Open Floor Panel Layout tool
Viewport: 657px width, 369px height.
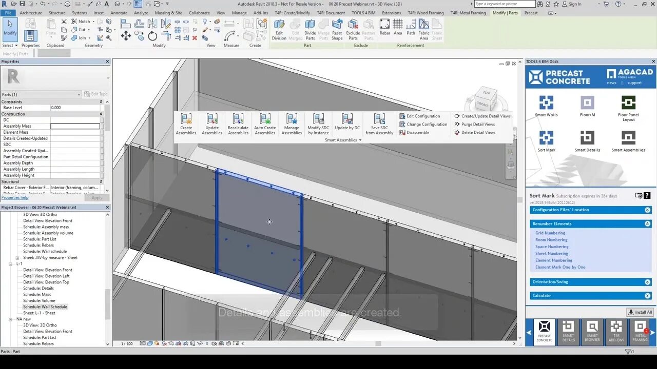point(628,108)
